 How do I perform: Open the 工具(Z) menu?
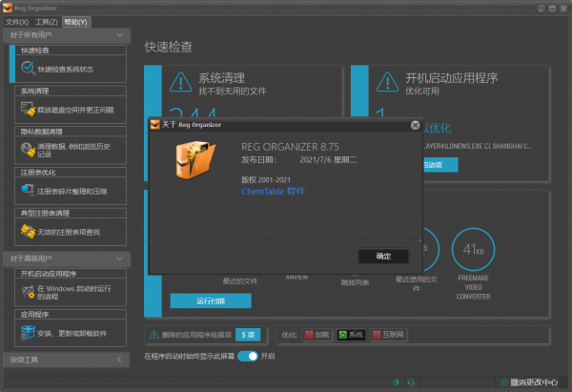pos(47,22)
